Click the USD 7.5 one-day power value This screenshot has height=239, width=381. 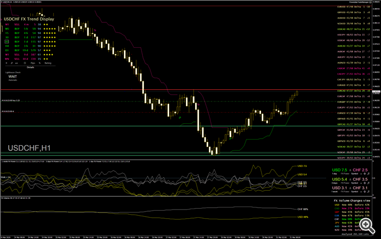tap(340, 170)
